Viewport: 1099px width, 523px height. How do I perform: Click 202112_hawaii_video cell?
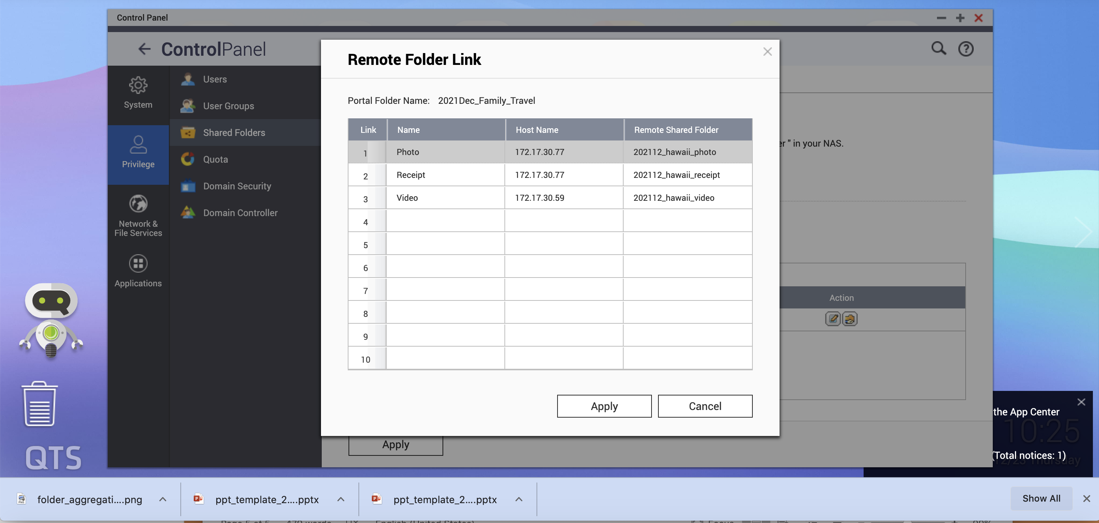[x=688, y=198]
